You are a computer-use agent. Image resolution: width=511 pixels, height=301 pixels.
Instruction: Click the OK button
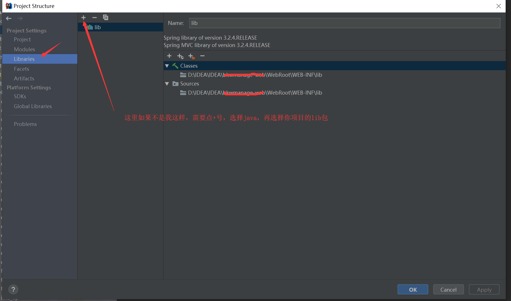point(413,289)
